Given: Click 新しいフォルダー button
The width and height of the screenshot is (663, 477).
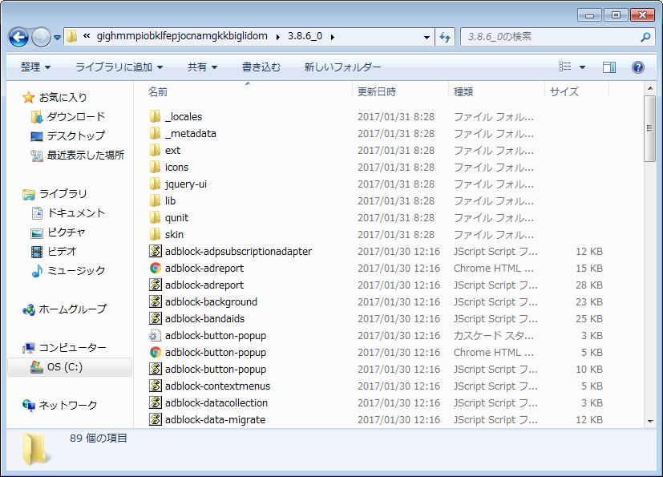Looking at the screenshot, I should point(342,67).
